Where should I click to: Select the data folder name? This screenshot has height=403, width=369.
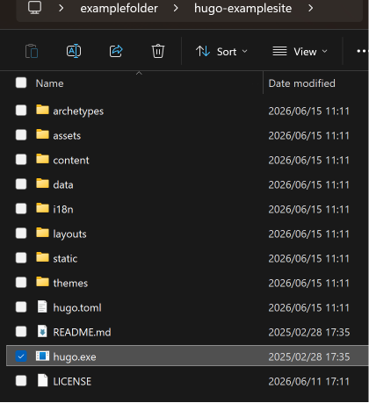(63, 185)
